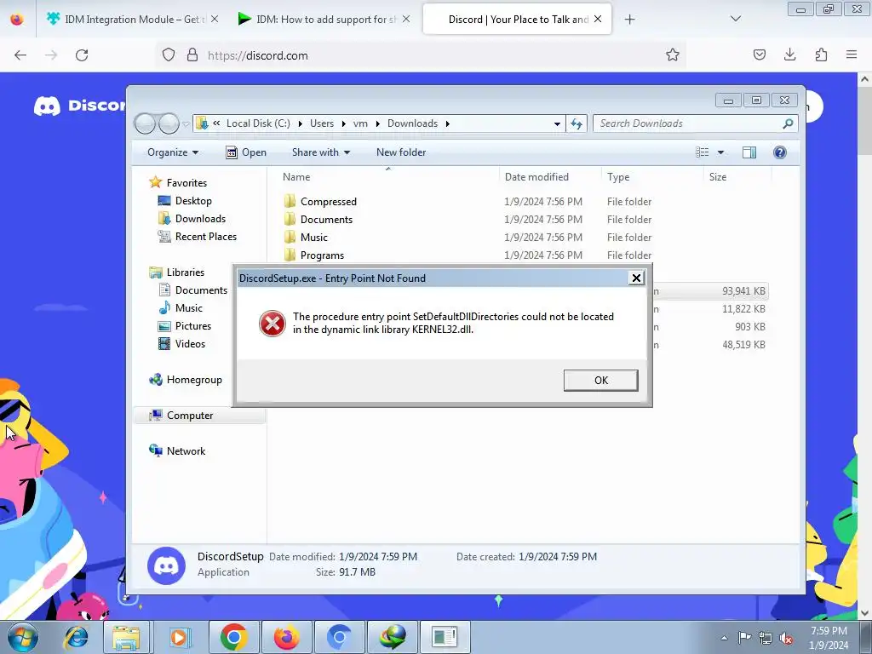Bookmark this page with the star icon
The image size is (872, 654).
click(x=673, y=54)
